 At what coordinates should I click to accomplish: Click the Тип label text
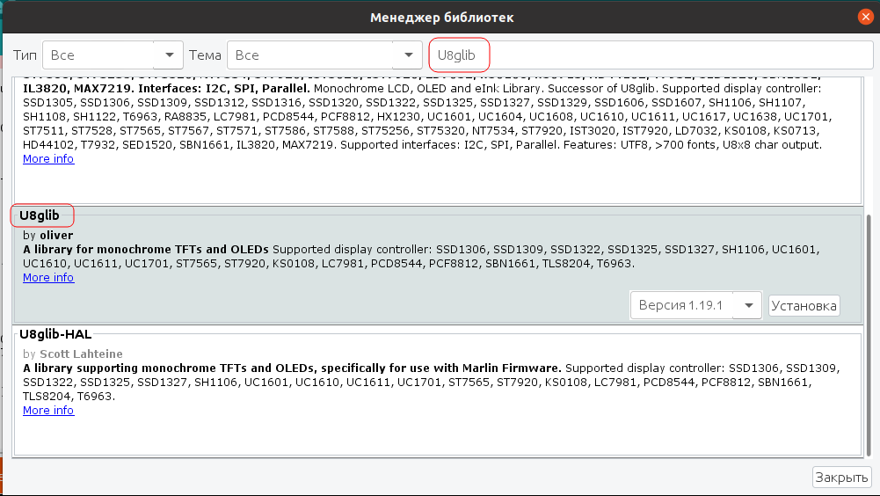(25, 55)
